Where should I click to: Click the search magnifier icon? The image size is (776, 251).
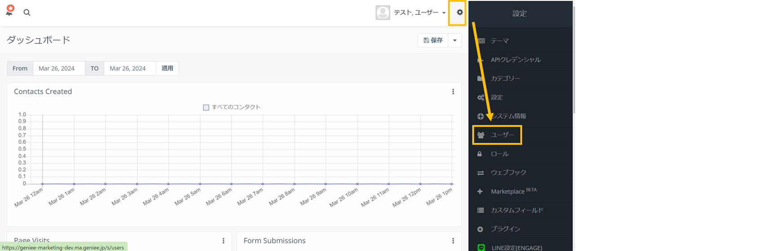27,13
